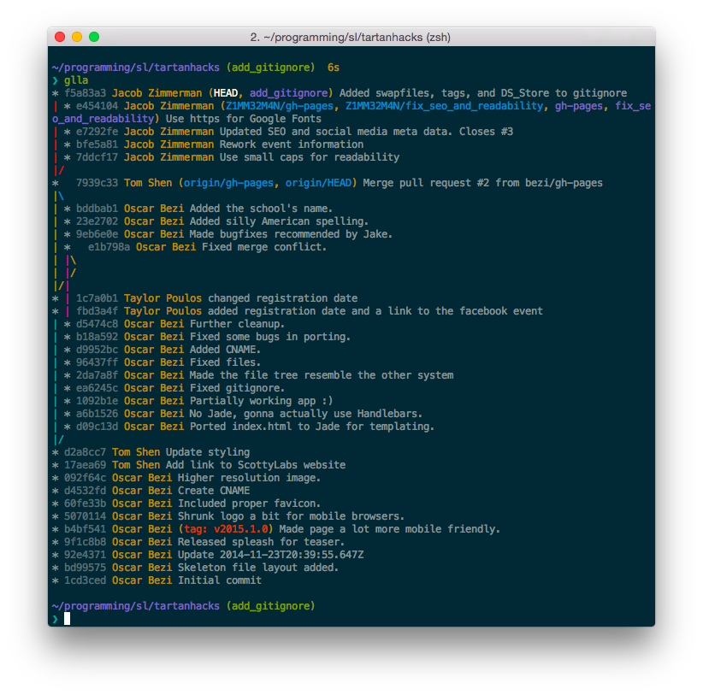Click message 'Fixed merge conflict.'
The image size is (703, 695).
coord(264,247)
